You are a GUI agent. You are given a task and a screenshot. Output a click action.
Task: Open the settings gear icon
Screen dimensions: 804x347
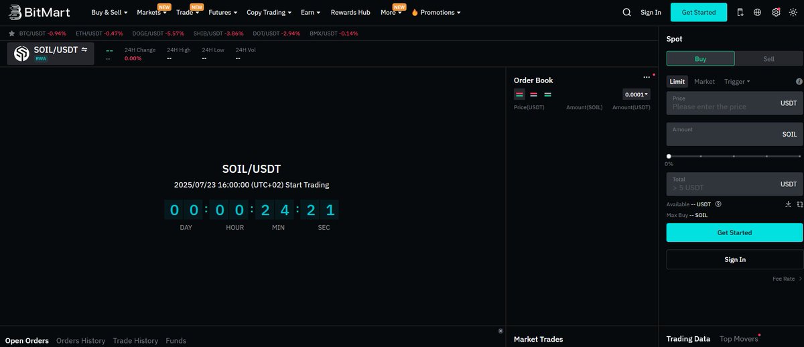(x=776, y=12)
